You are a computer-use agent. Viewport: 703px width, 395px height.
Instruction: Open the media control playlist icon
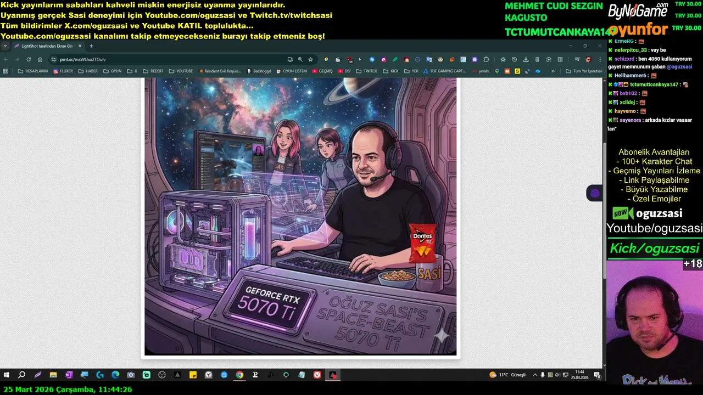click(577, 59)
